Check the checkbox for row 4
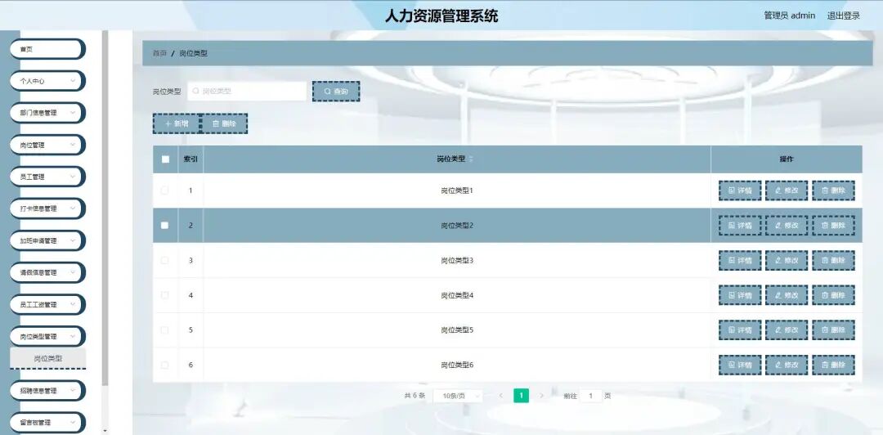The height and width of the screenshot is (435, 883). coord(164,295)
